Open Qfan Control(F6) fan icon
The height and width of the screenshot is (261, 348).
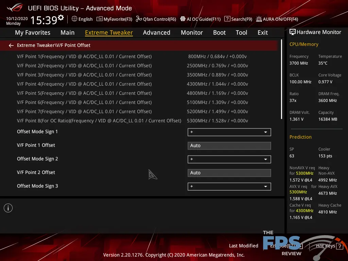pos(139,19)
